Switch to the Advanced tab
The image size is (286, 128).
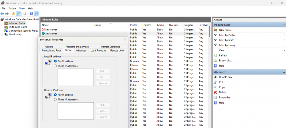[x=81, y=51]
